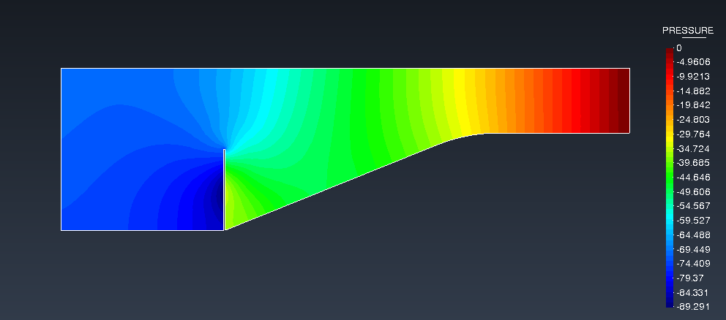726x320 pixels.
Task: Click the dark red top of the color bar
Action: 670,51
